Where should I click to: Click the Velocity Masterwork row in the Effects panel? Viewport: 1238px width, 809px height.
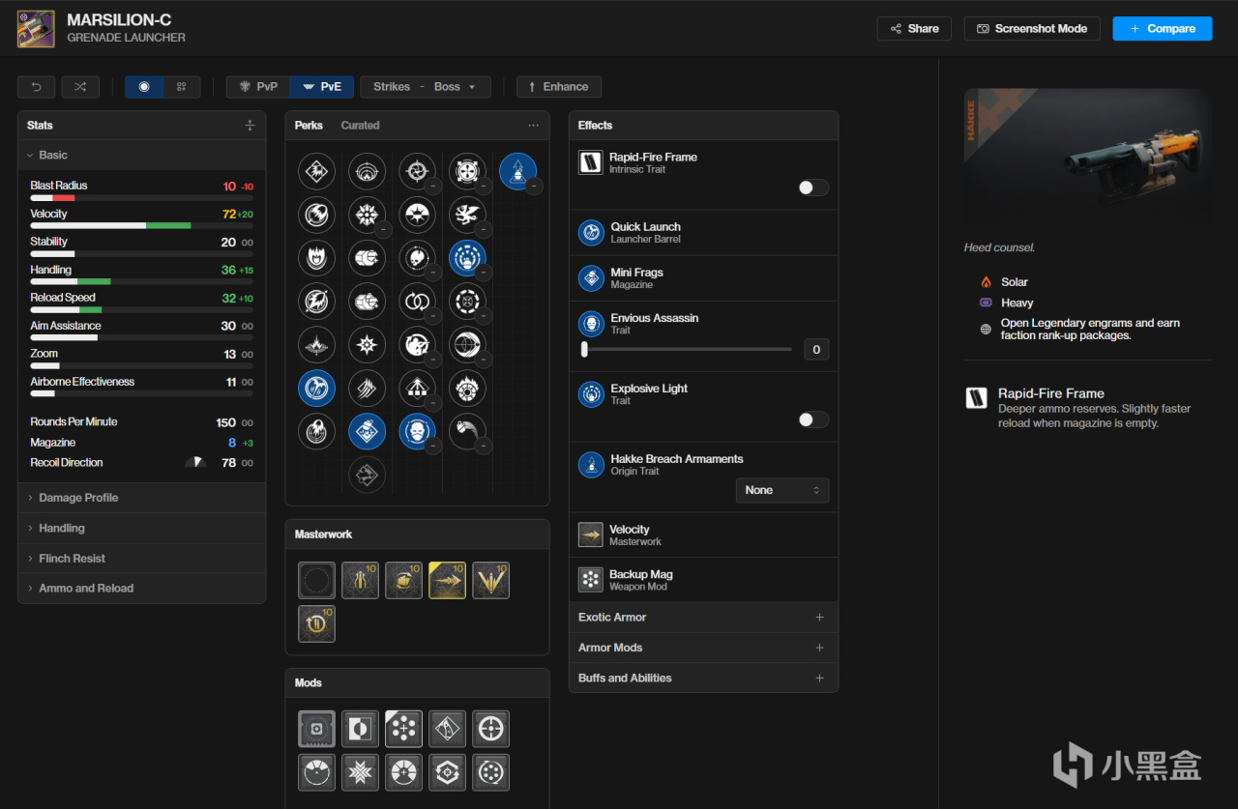pyautogui.click(x=703, y=535)
